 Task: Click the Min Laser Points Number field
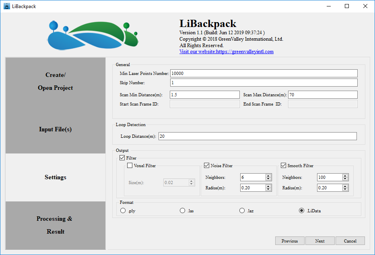click(264, 73)
